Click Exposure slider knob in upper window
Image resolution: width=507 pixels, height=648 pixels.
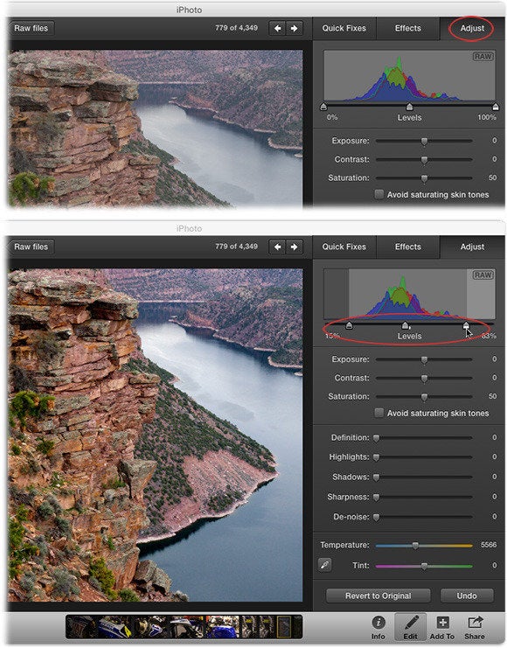pyautogui.click(x=424, y=142)
